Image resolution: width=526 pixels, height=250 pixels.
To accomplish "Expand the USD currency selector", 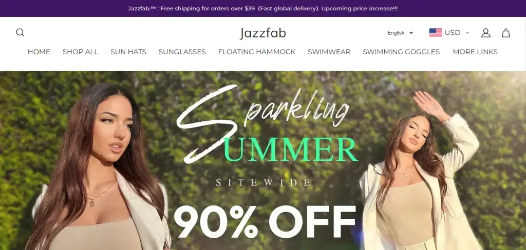I will pyautogui.click(x=449, y=32).
